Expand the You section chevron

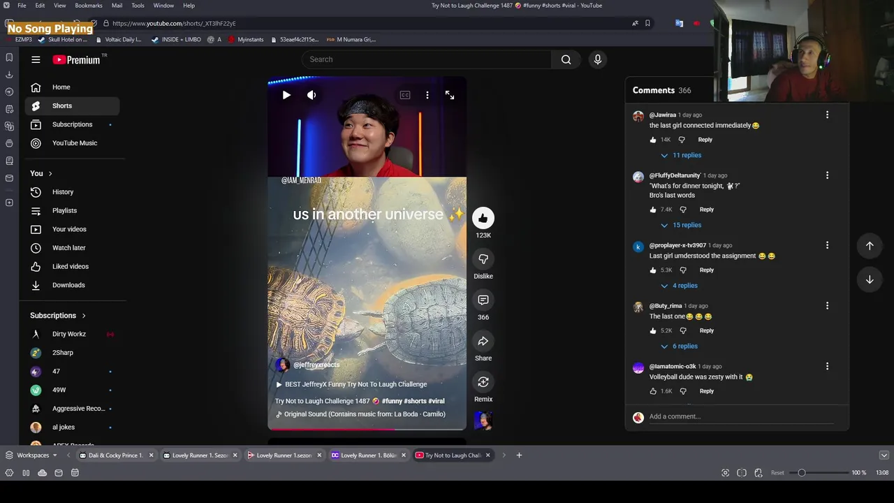pyautogui.click(x=50, y=173)
